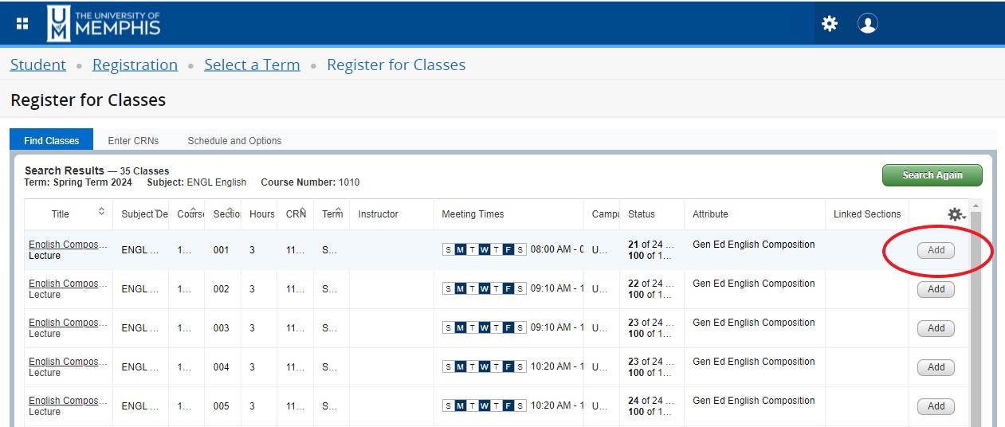Select the Find Classes tab
The height and width of the screenshot is (427, 1005).
(51, 141)
